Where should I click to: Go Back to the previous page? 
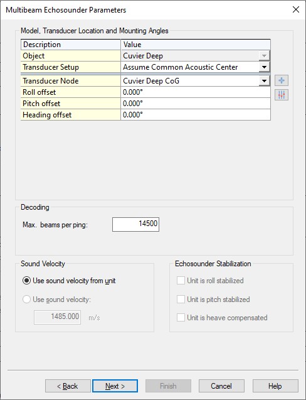pos(68,386)
